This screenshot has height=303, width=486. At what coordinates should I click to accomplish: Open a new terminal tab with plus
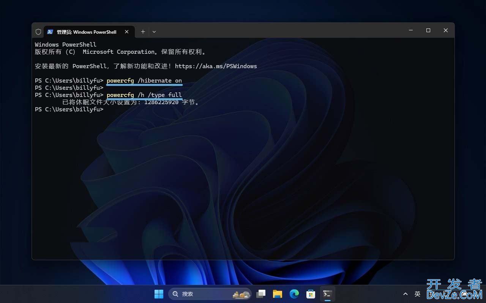[x=143, y=32]
